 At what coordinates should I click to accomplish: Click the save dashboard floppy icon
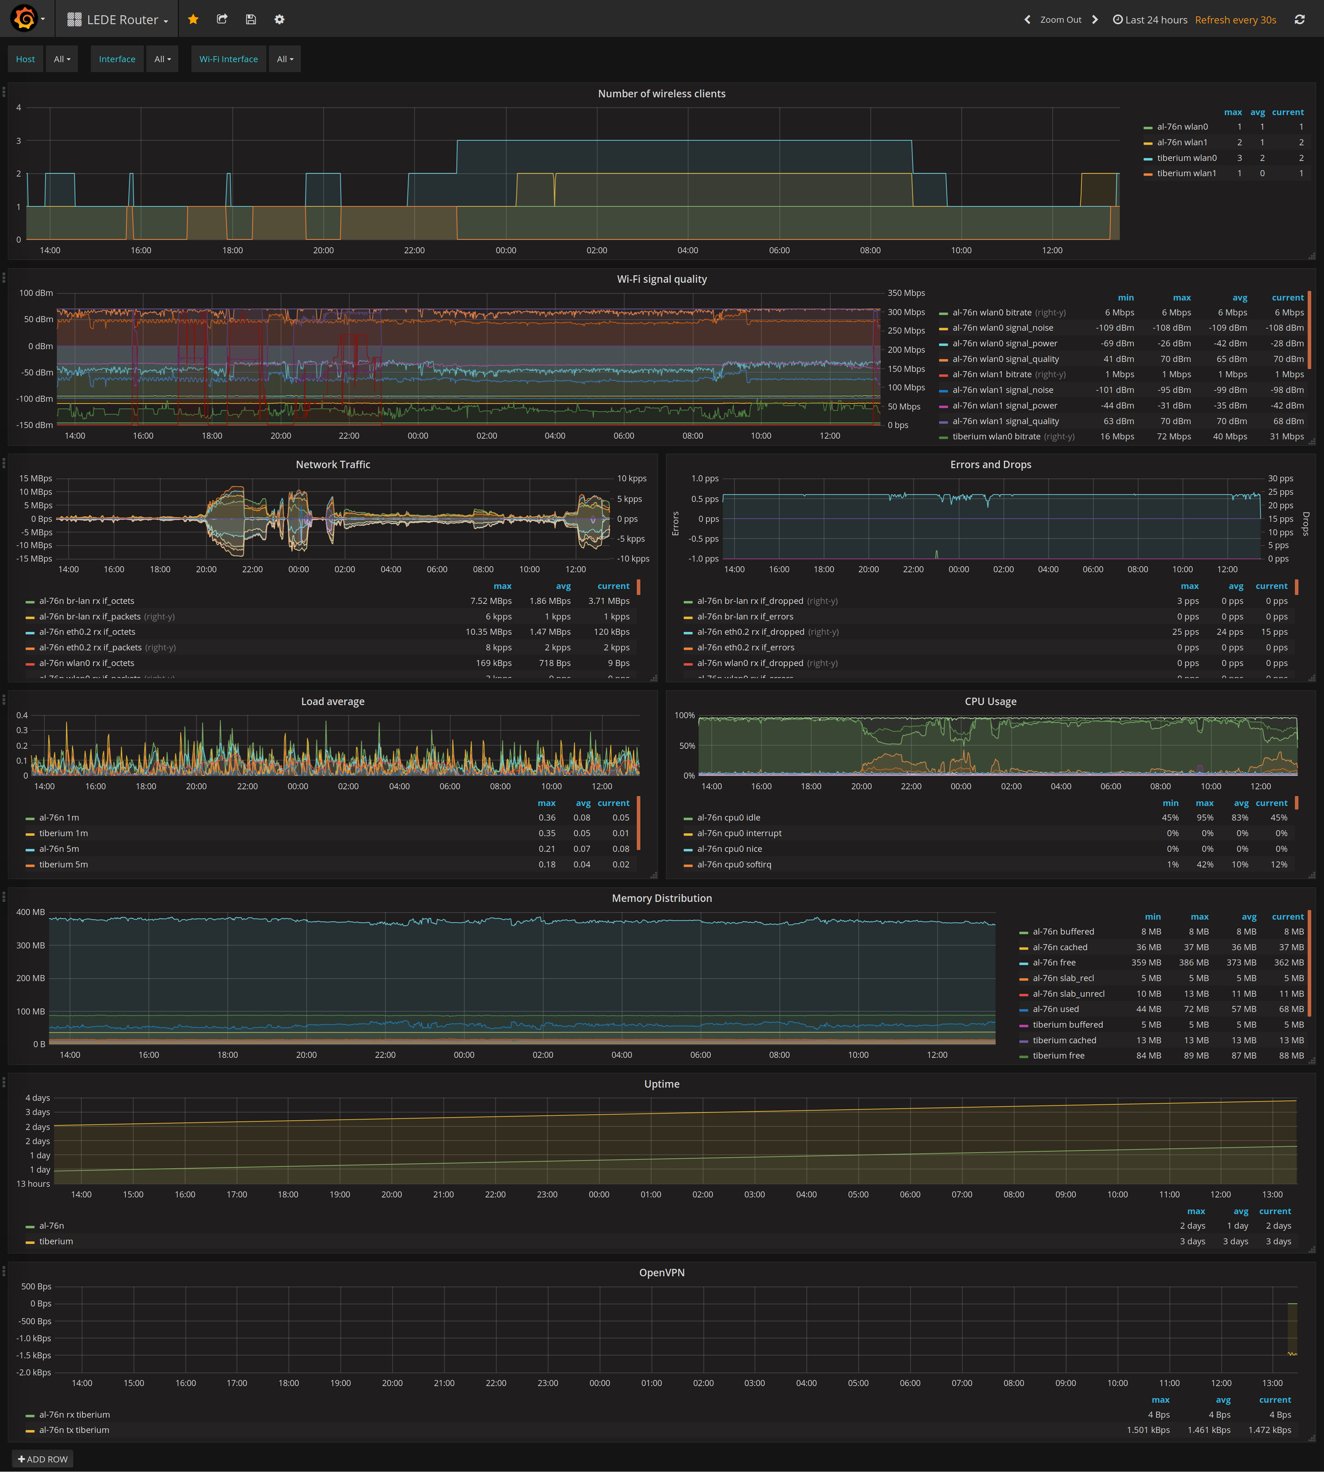[251, 20]
